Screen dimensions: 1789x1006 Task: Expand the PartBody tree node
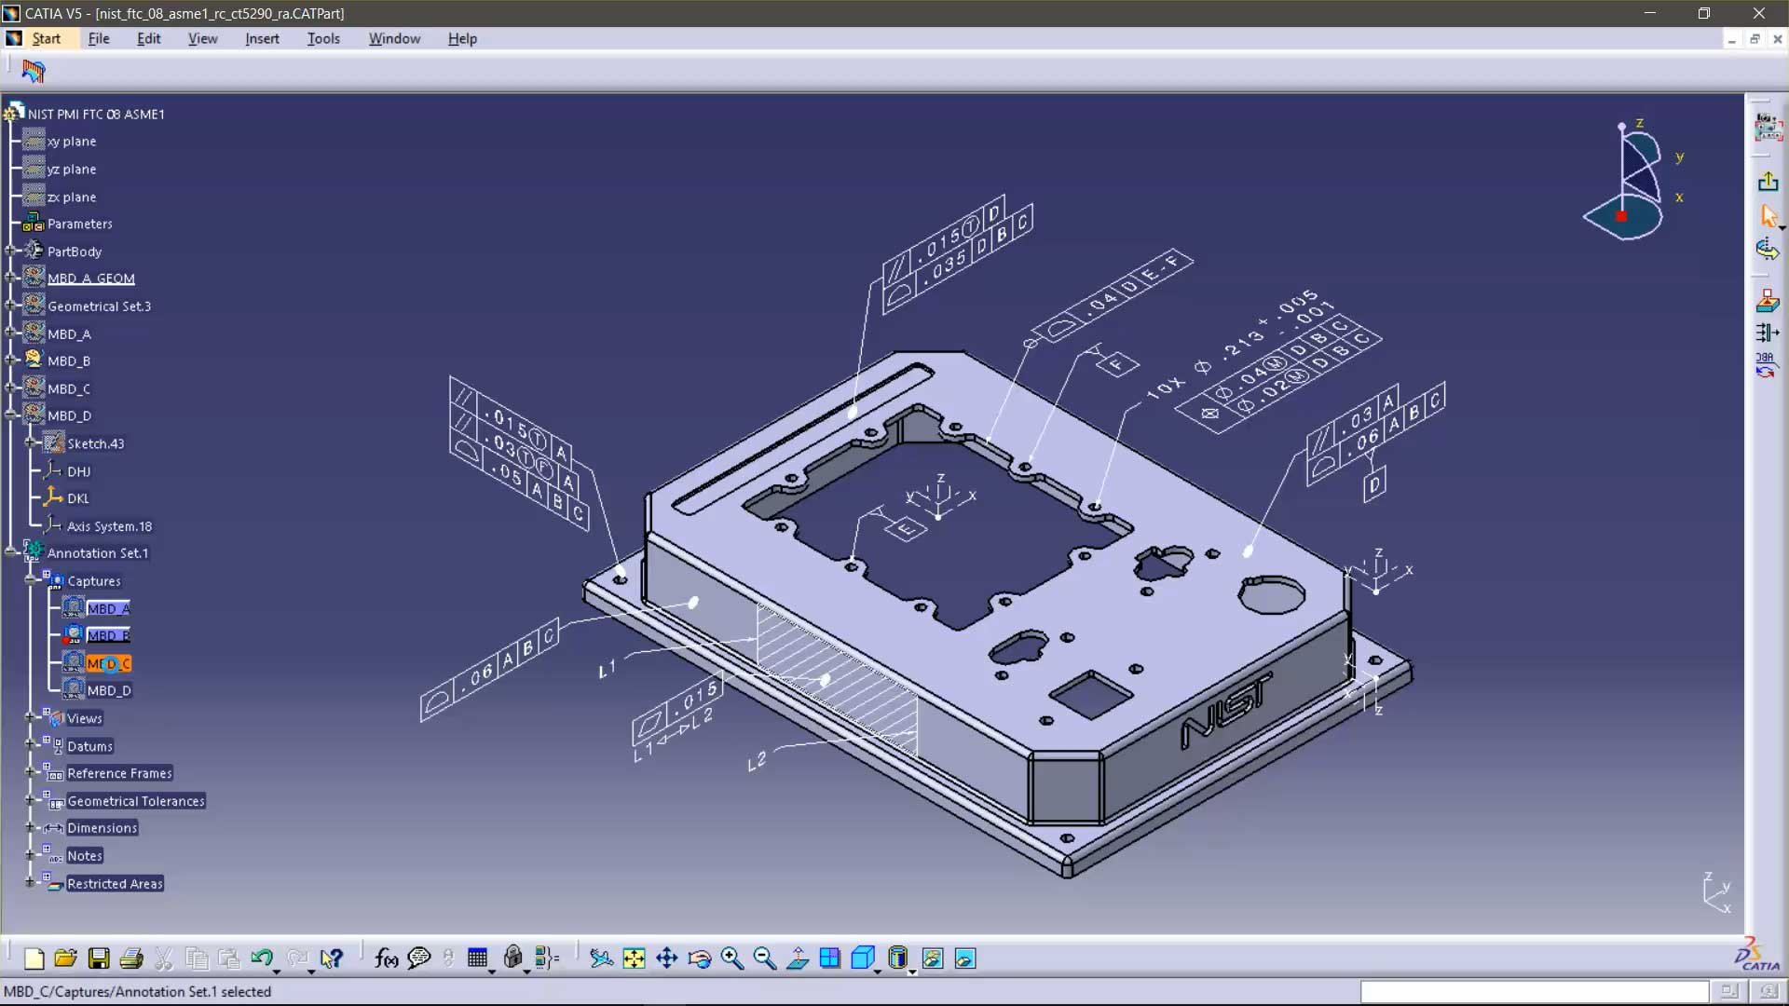pos(11,251)
